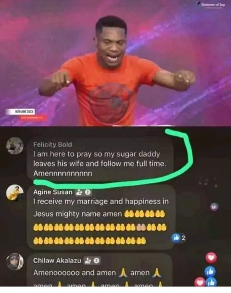Tap the bottom heart reaction near the like

pyautogui.click(x=200, y=282)
